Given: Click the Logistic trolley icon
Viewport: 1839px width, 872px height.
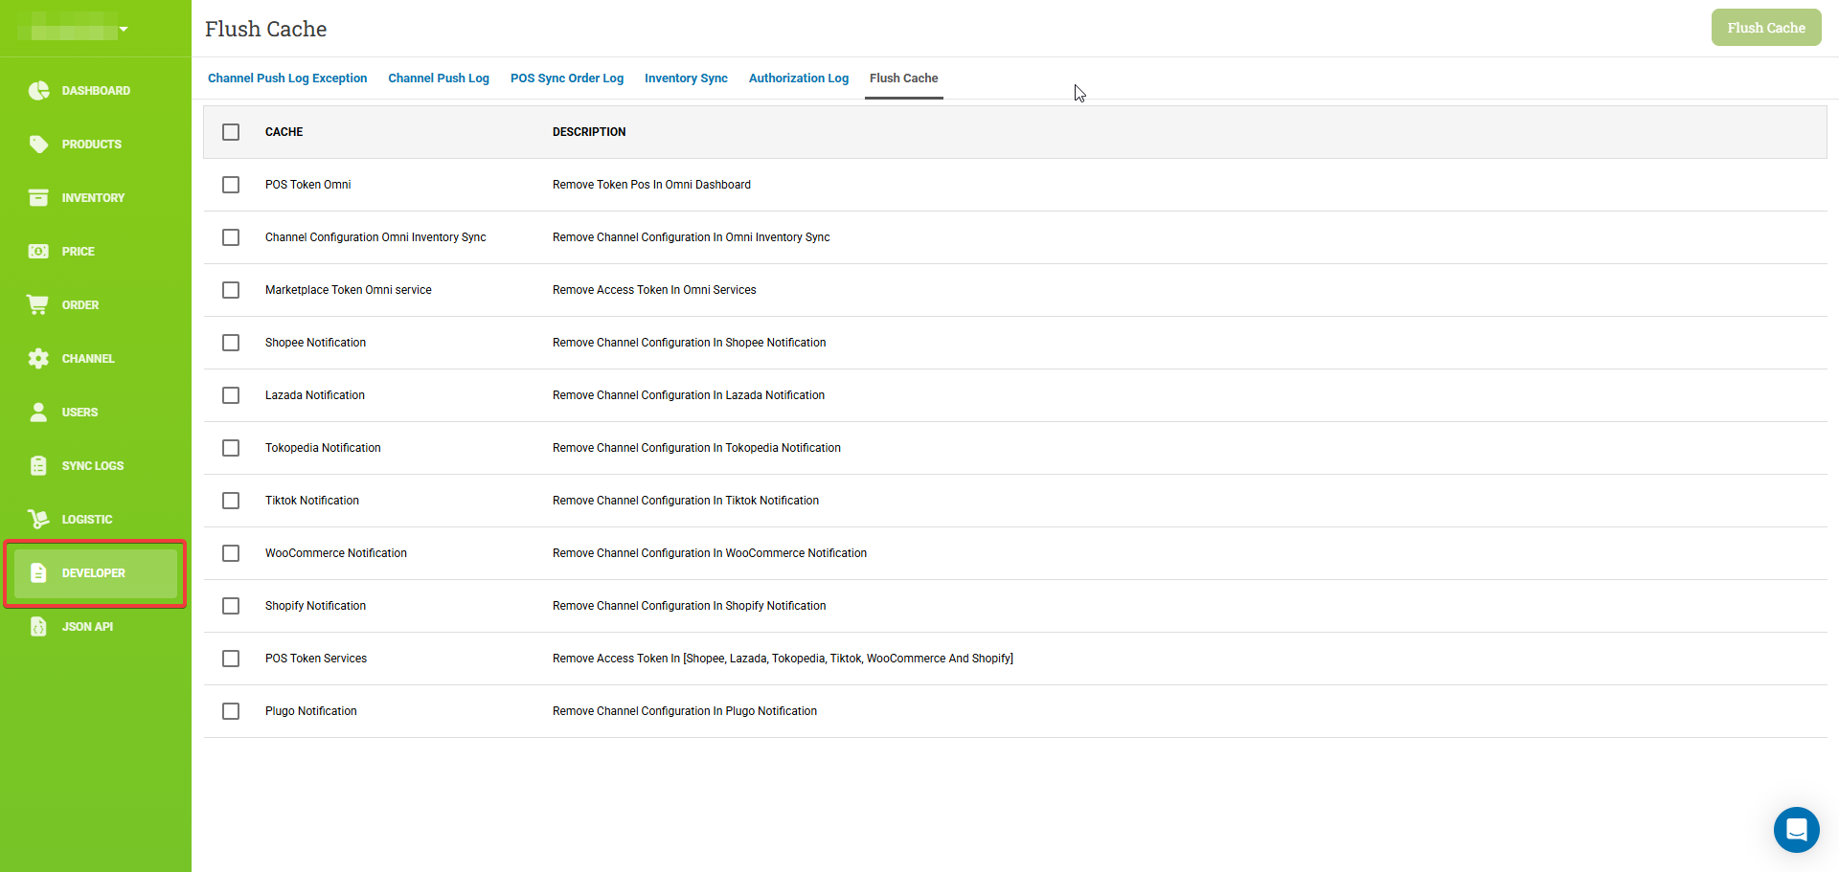Looking at the screenshot, I should pyautogui.click(x=38, y=520).
